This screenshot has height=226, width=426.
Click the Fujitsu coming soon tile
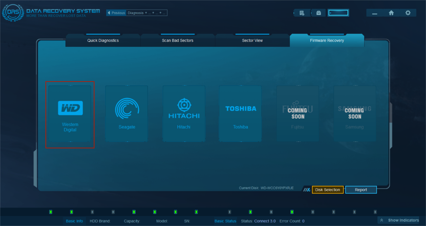[x=298, y=114]
